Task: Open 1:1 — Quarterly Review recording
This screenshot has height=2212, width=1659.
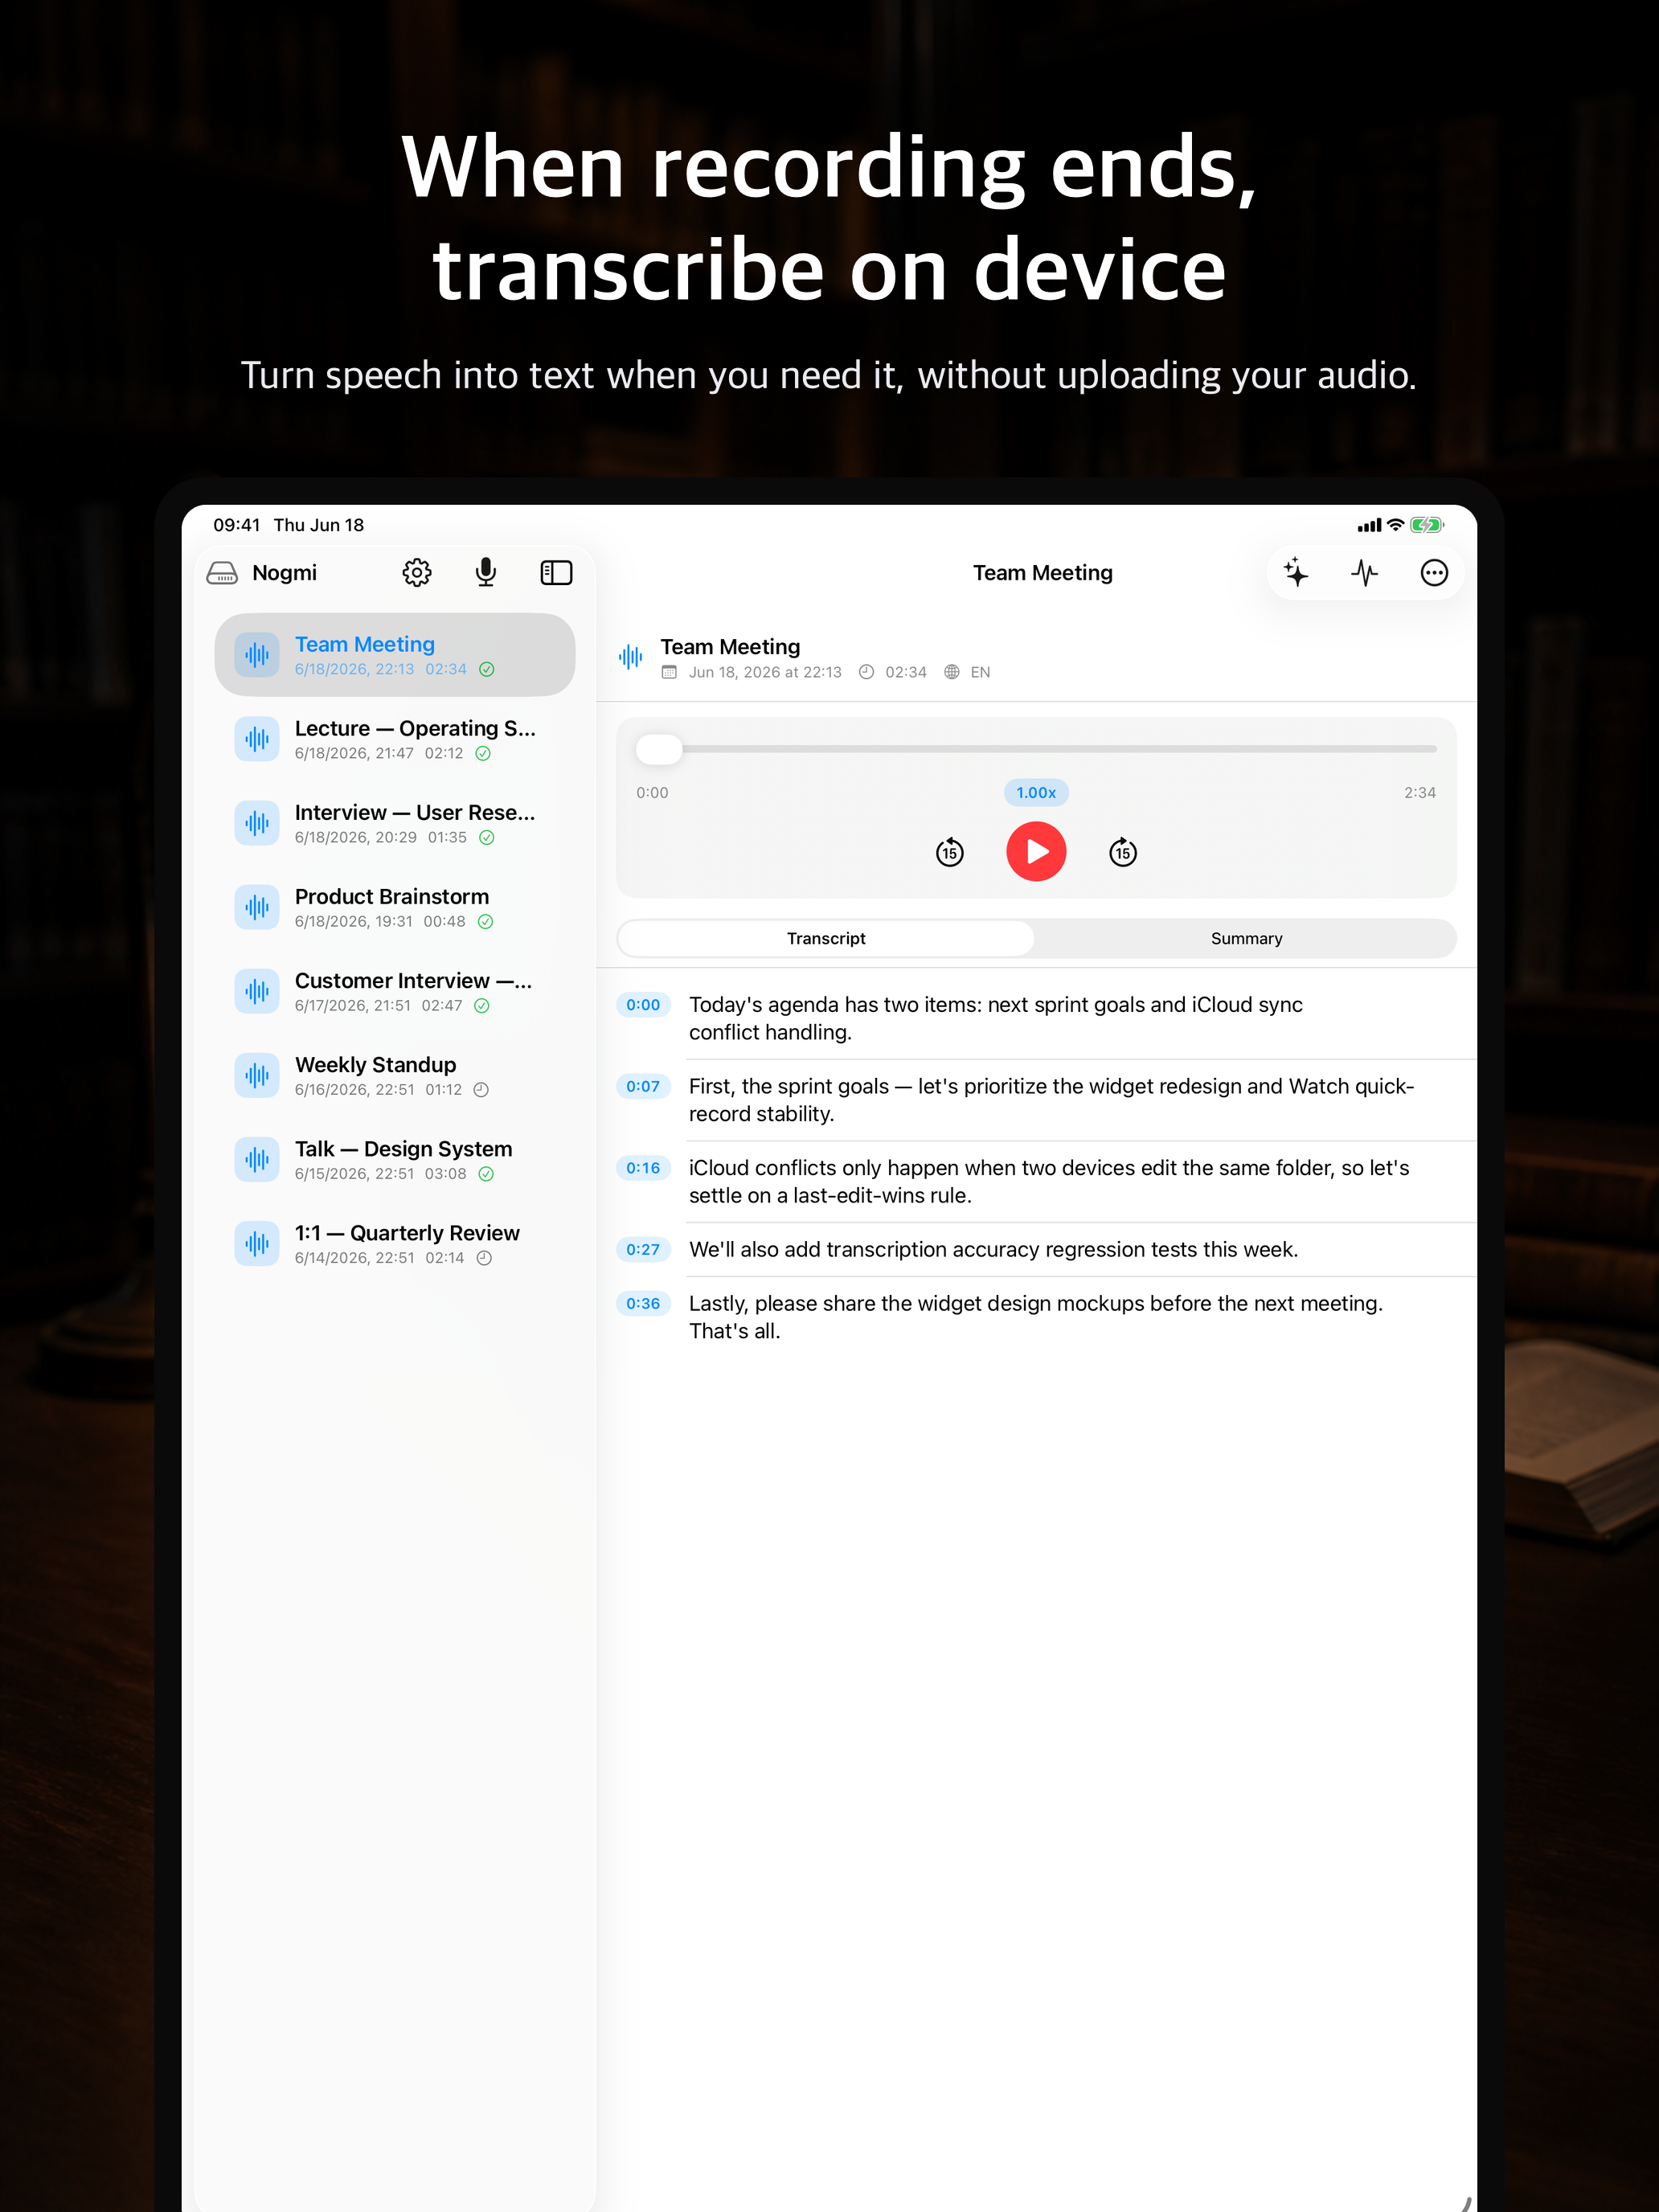Action: click(x=395, y=1243)
